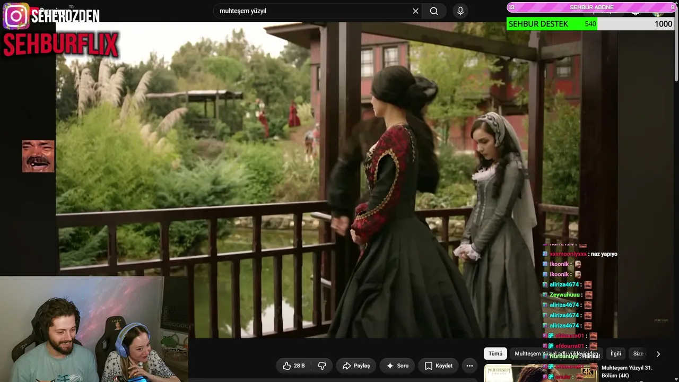Click the Instagram logo in the overlay

pos(16,16)
